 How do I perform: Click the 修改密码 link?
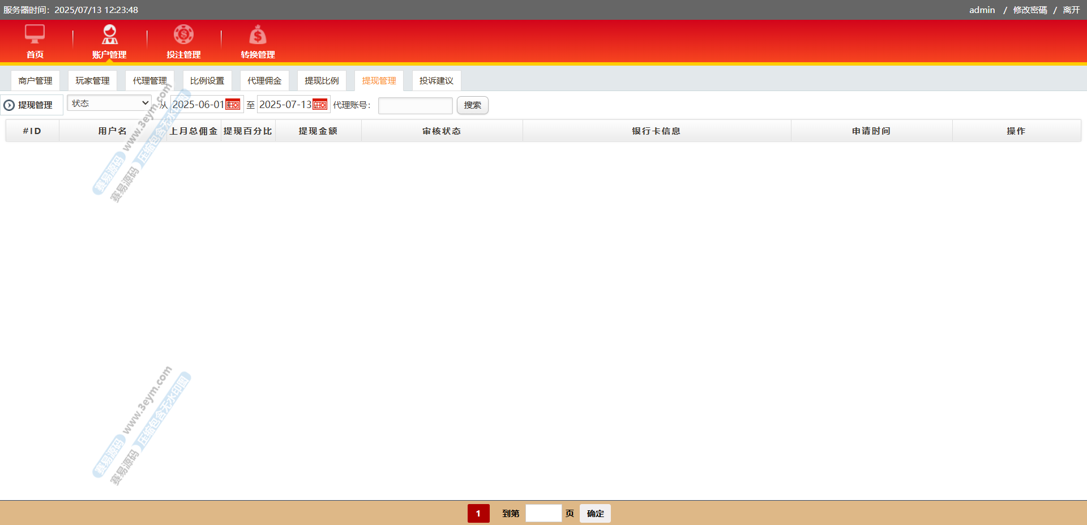pos(1030,10)
